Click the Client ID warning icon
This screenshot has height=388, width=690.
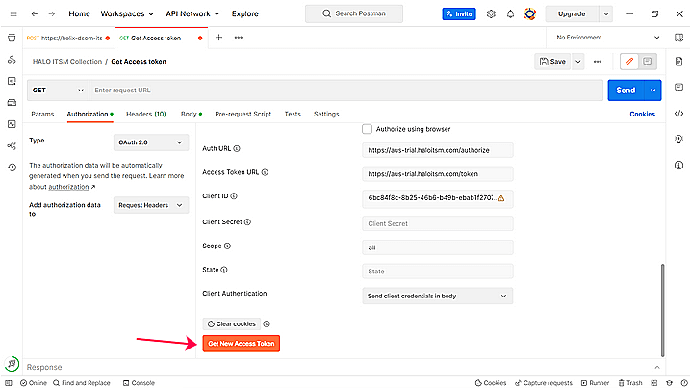[501, 198]
